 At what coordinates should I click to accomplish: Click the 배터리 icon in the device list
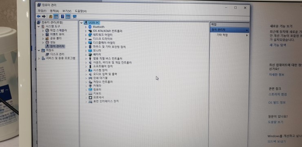pyautogui.click(x=90, y=55)
